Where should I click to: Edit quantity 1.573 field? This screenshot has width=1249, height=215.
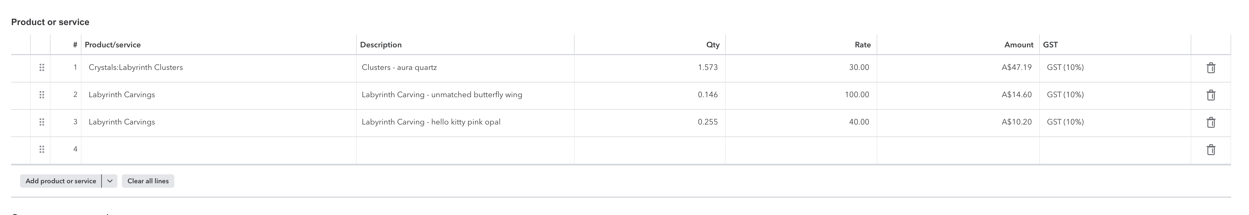(x=650, y=68)
